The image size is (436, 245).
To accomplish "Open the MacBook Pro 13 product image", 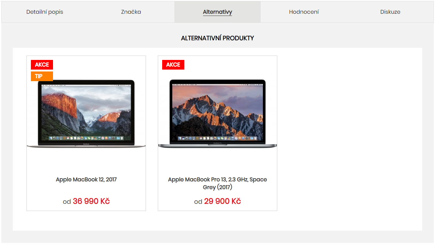I will click(217, 114).
